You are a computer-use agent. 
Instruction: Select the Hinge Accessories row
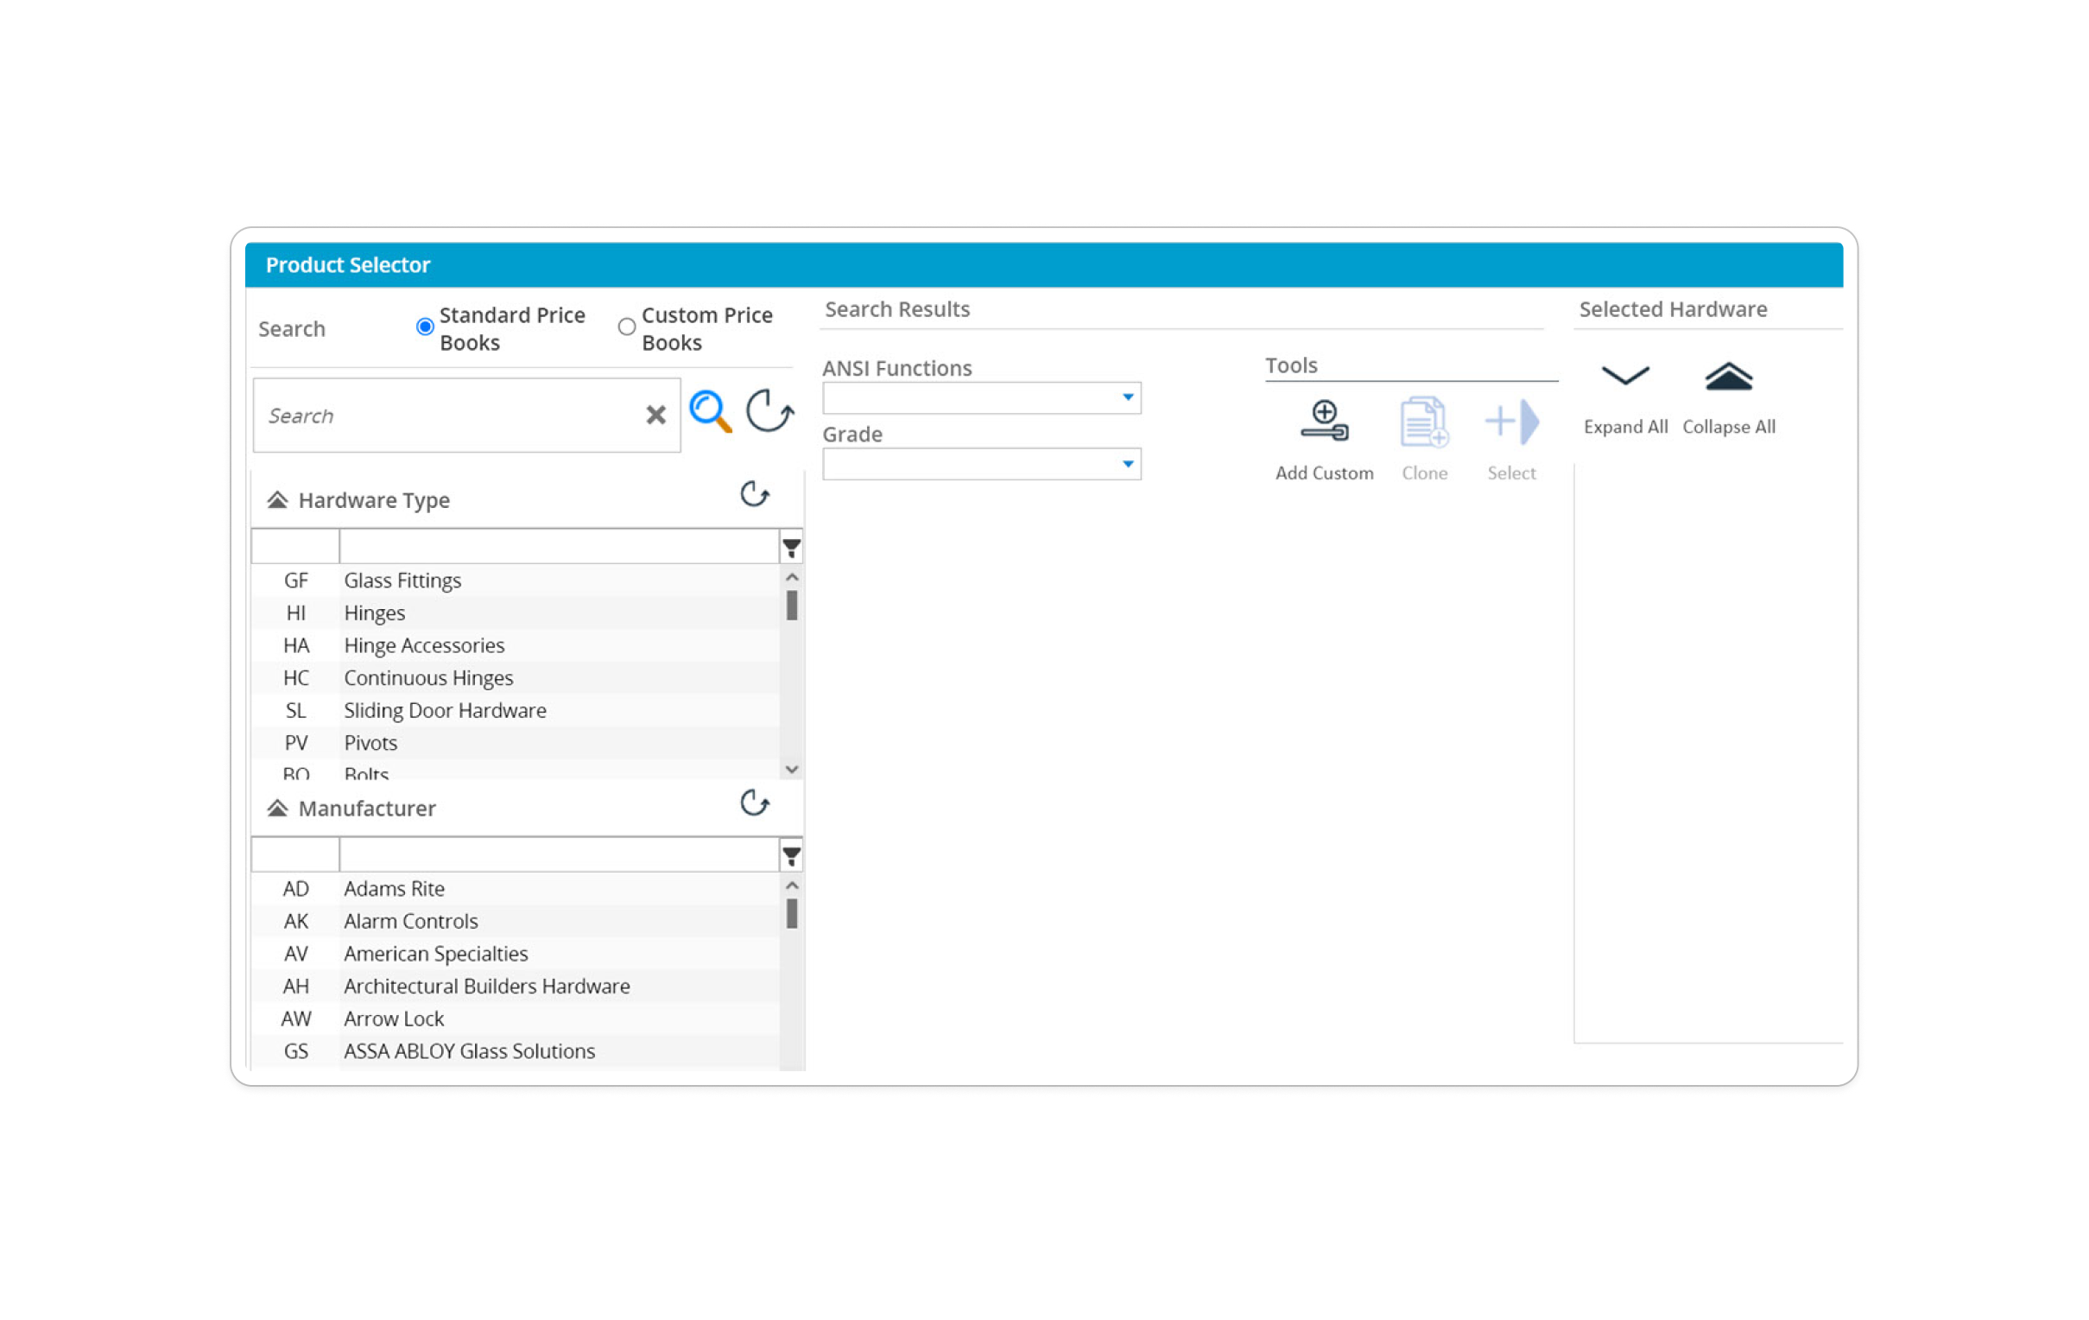pos(516,645)
